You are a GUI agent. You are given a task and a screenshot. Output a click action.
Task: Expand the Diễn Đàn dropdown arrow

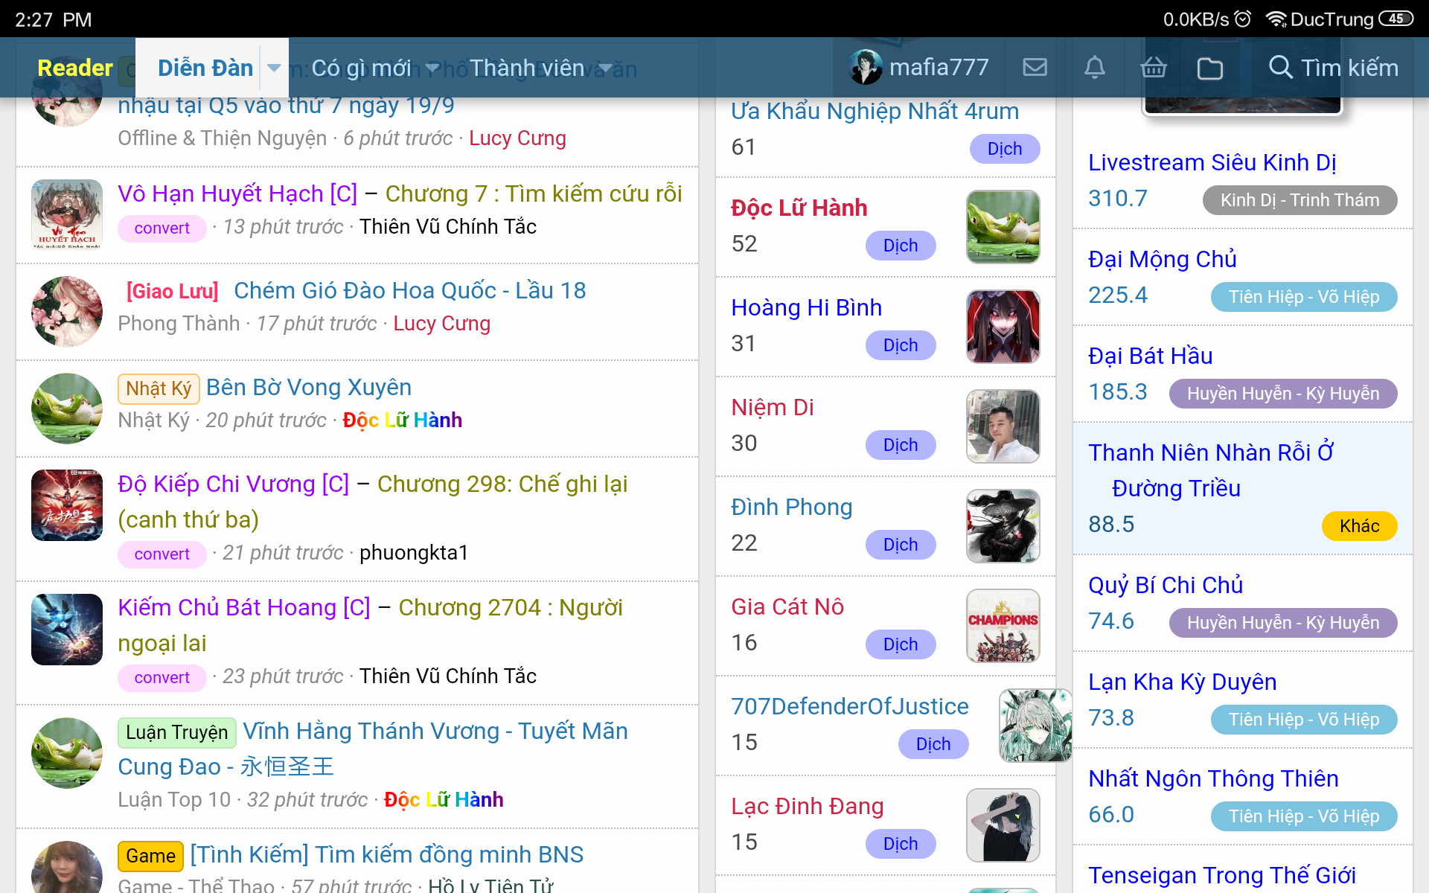pyautogui.click(x=274, y=68)
